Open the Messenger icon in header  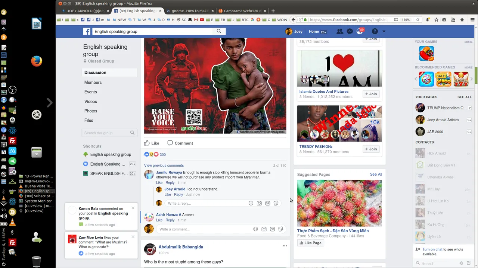coord(350,32)
